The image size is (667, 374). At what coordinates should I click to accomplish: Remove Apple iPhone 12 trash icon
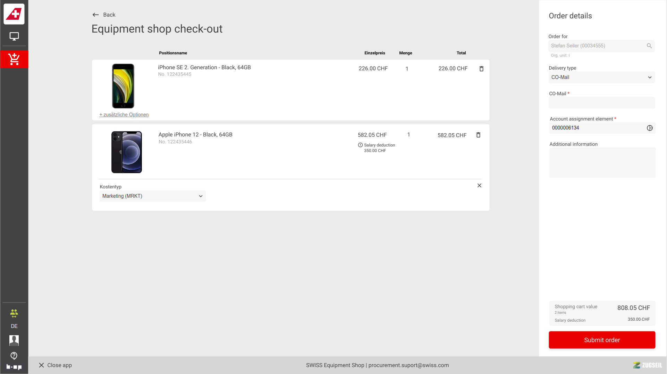pyautogui.click(x=478, y=135)
